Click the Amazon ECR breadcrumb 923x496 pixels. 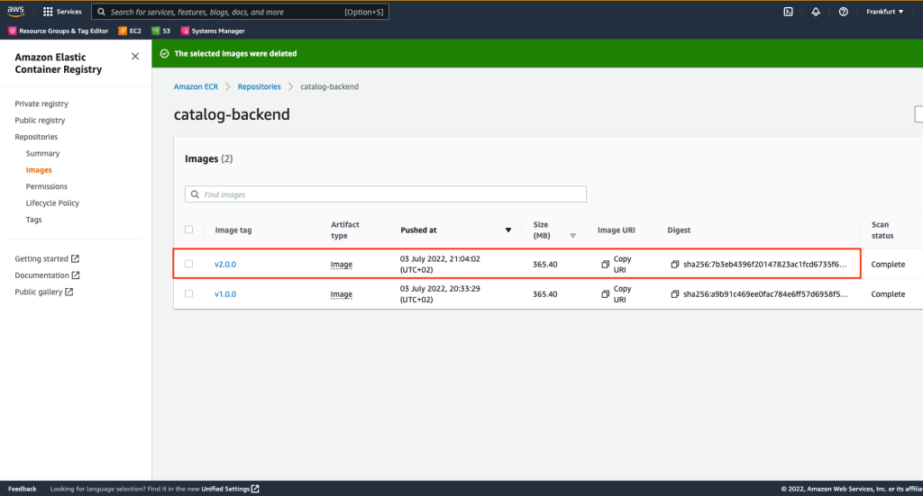(196, 86)
